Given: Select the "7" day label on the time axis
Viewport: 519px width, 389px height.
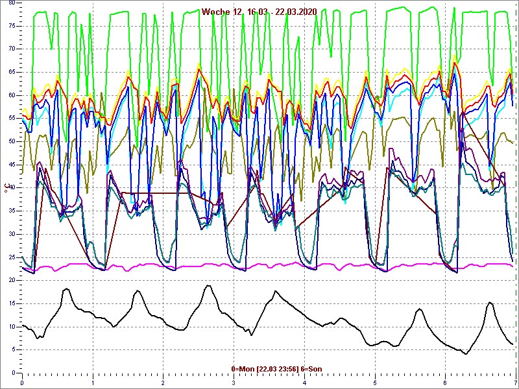Looking at the screenshot, I should tap(515, 383).
